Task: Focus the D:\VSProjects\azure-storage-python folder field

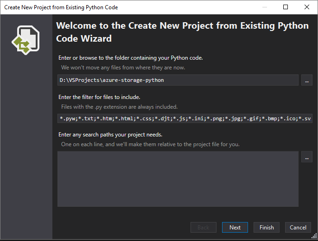Action: point(178,80)
